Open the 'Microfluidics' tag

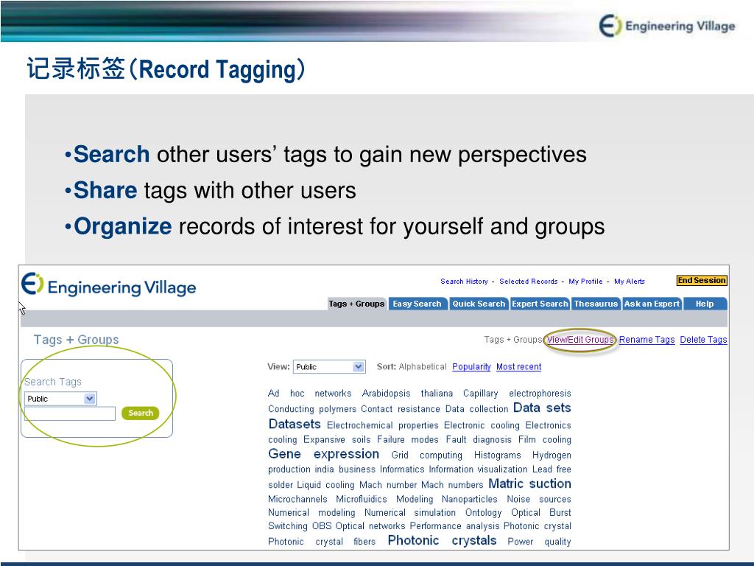coord(361,499)
